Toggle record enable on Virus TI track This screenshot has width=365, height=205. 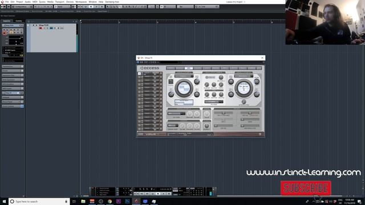40,28
